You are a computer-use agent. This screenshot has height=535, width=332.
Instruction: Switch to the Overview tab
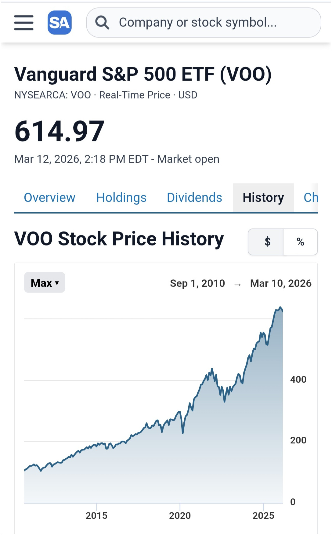coord(49,198)
